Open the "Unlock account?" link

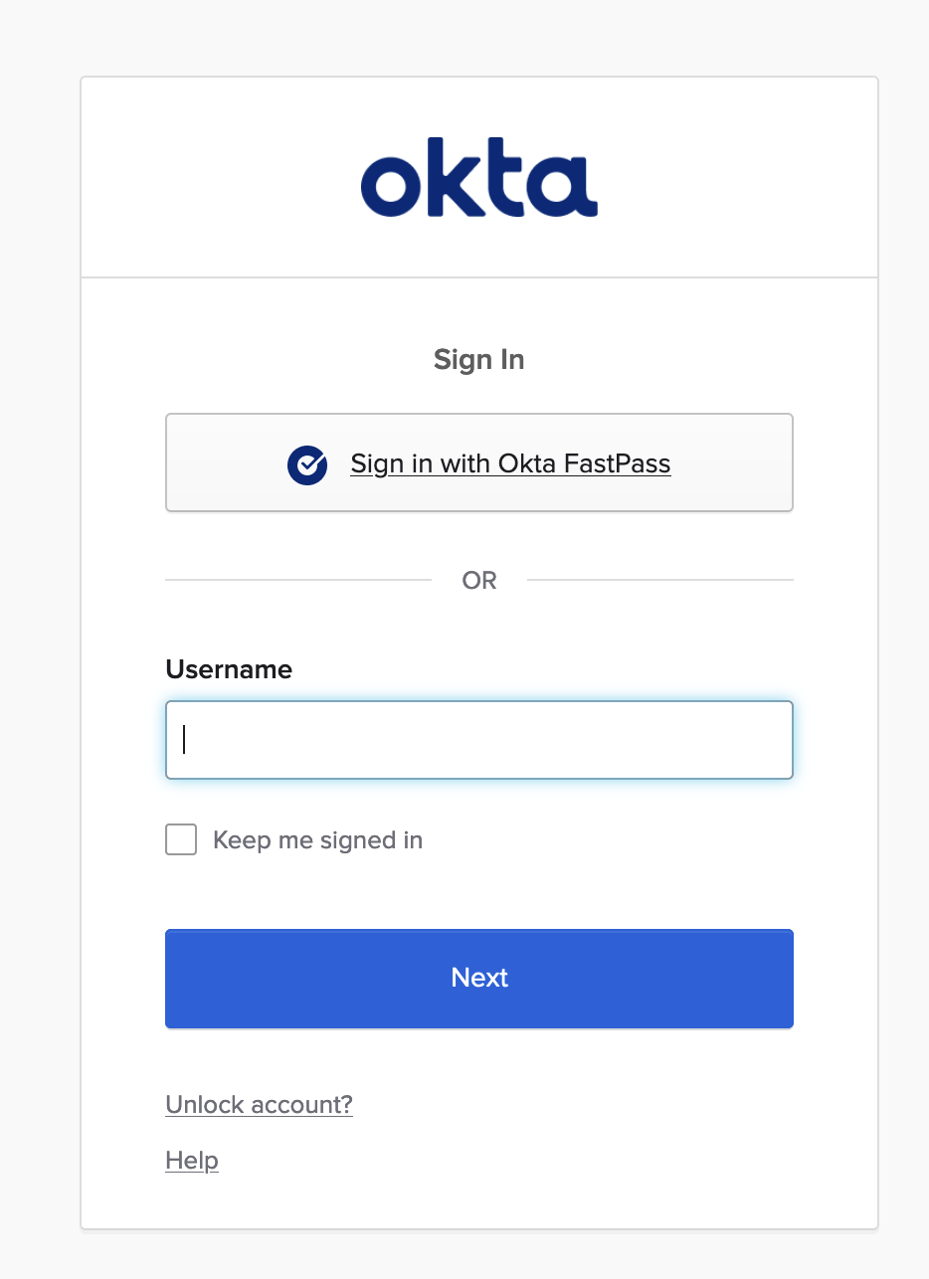coord(259,1105)
